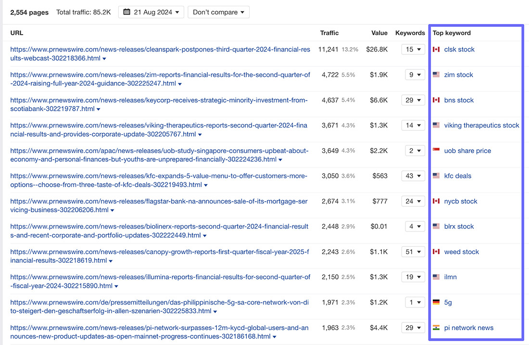Click the zim stock keyword
Viewport: 529px width, 345px height.
pos(458,75)
